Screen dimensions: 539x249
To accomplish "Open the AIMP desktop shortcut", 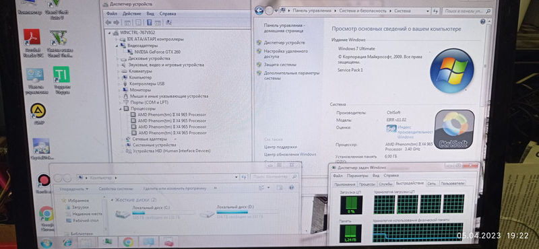I will [38, 111].
